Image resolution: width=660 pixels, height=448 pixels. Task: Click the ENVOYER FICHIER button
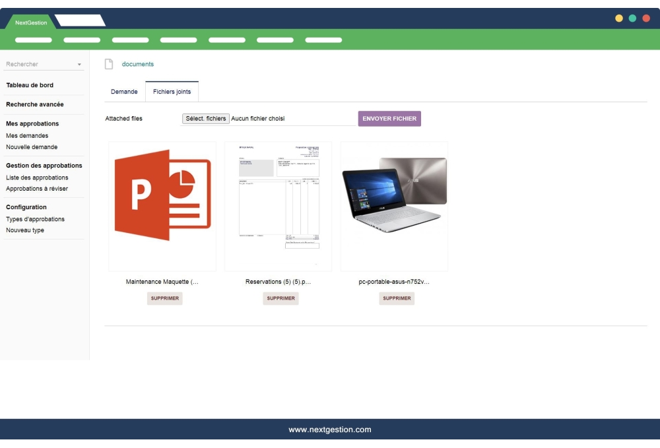point(389,118)
